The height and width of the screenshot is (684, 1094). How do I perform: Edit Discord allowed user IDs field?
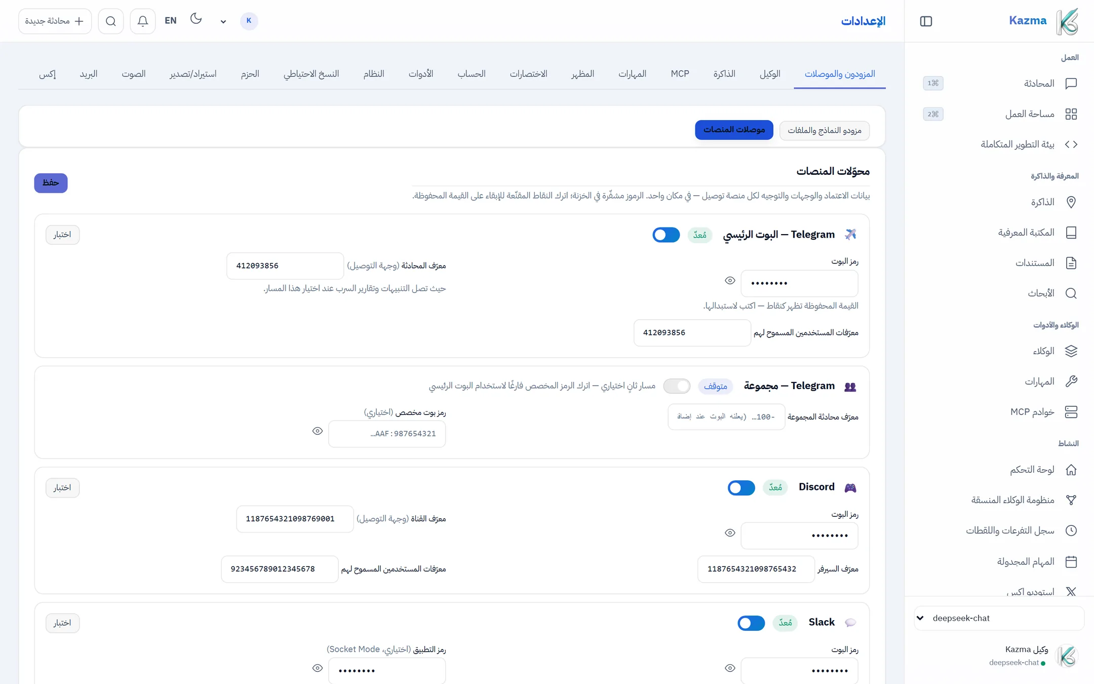pos(280,569)
